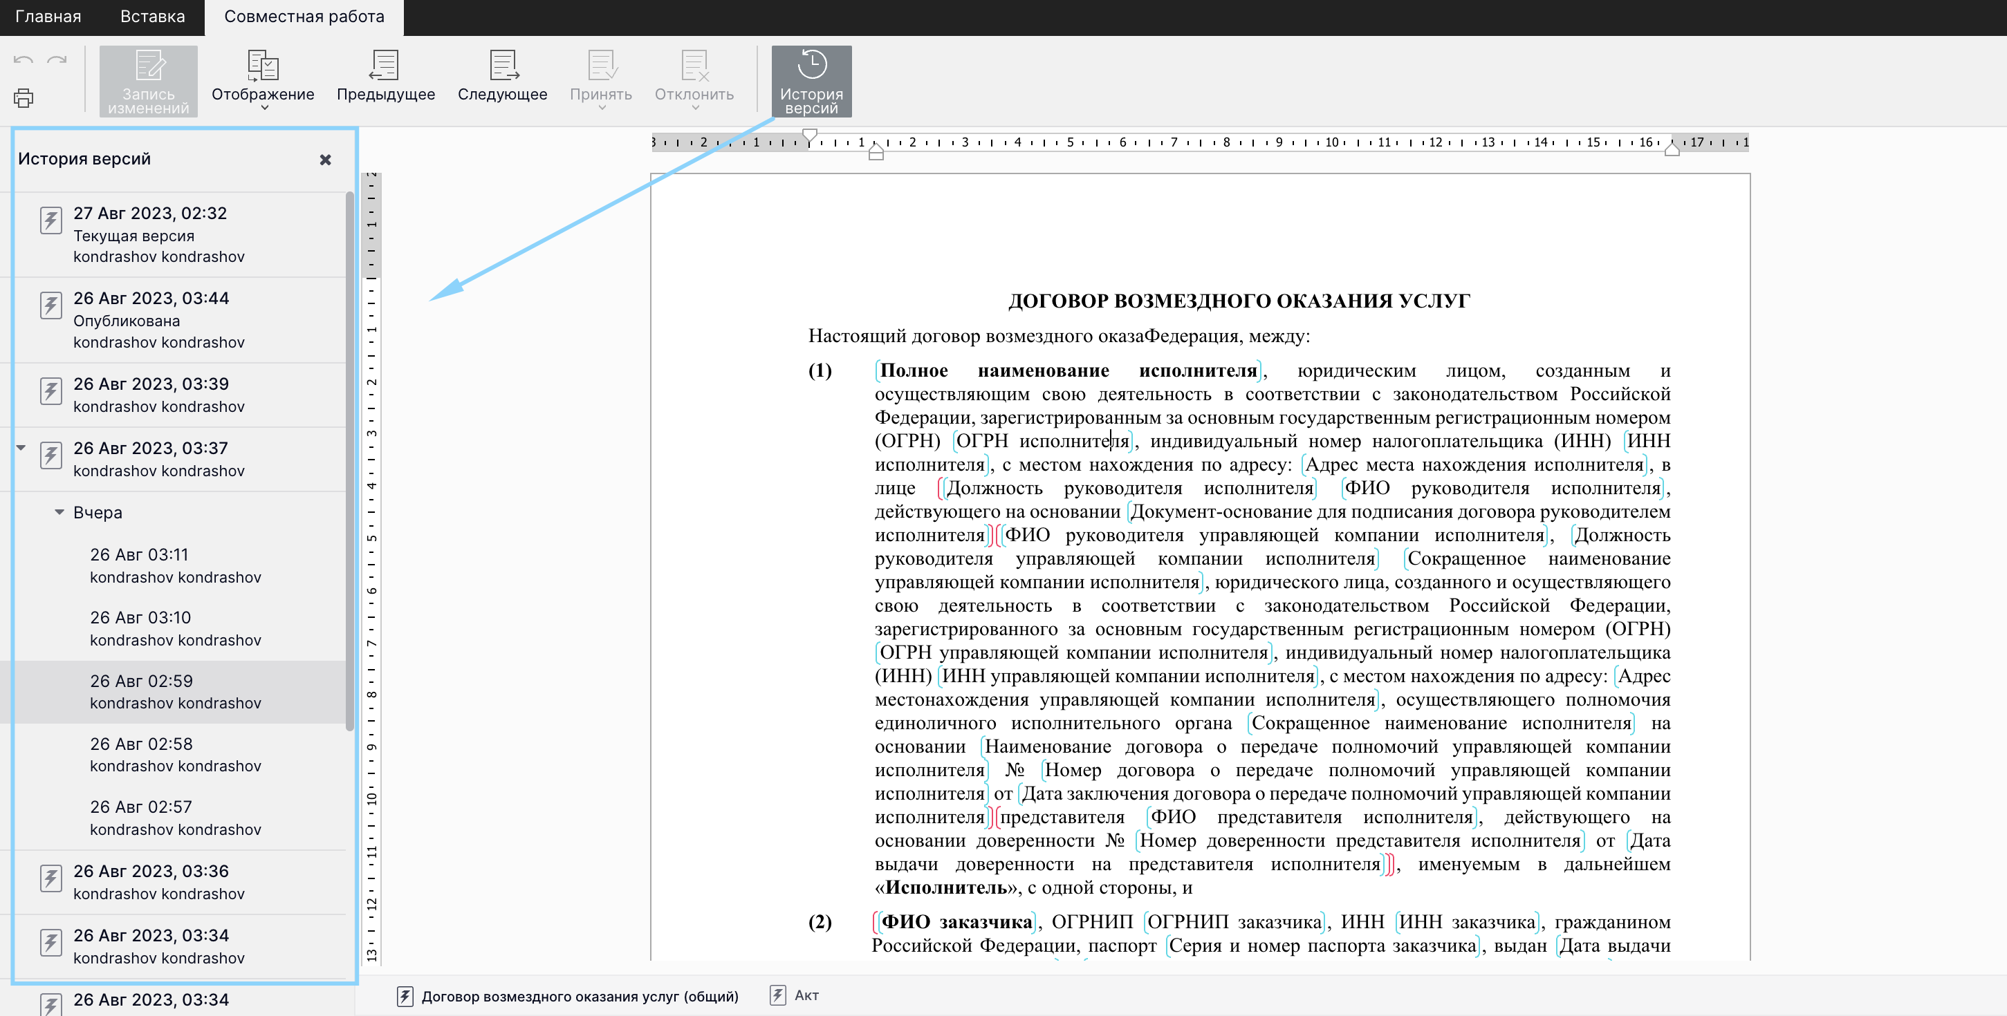Viewport: 2007px width, 1016px height.
Task: Click the ДОГОВОР ВОЗМЕЗДНОГО ОКАЗАНИЯ УСЛУГ heading
Action: click(1239, 301)
